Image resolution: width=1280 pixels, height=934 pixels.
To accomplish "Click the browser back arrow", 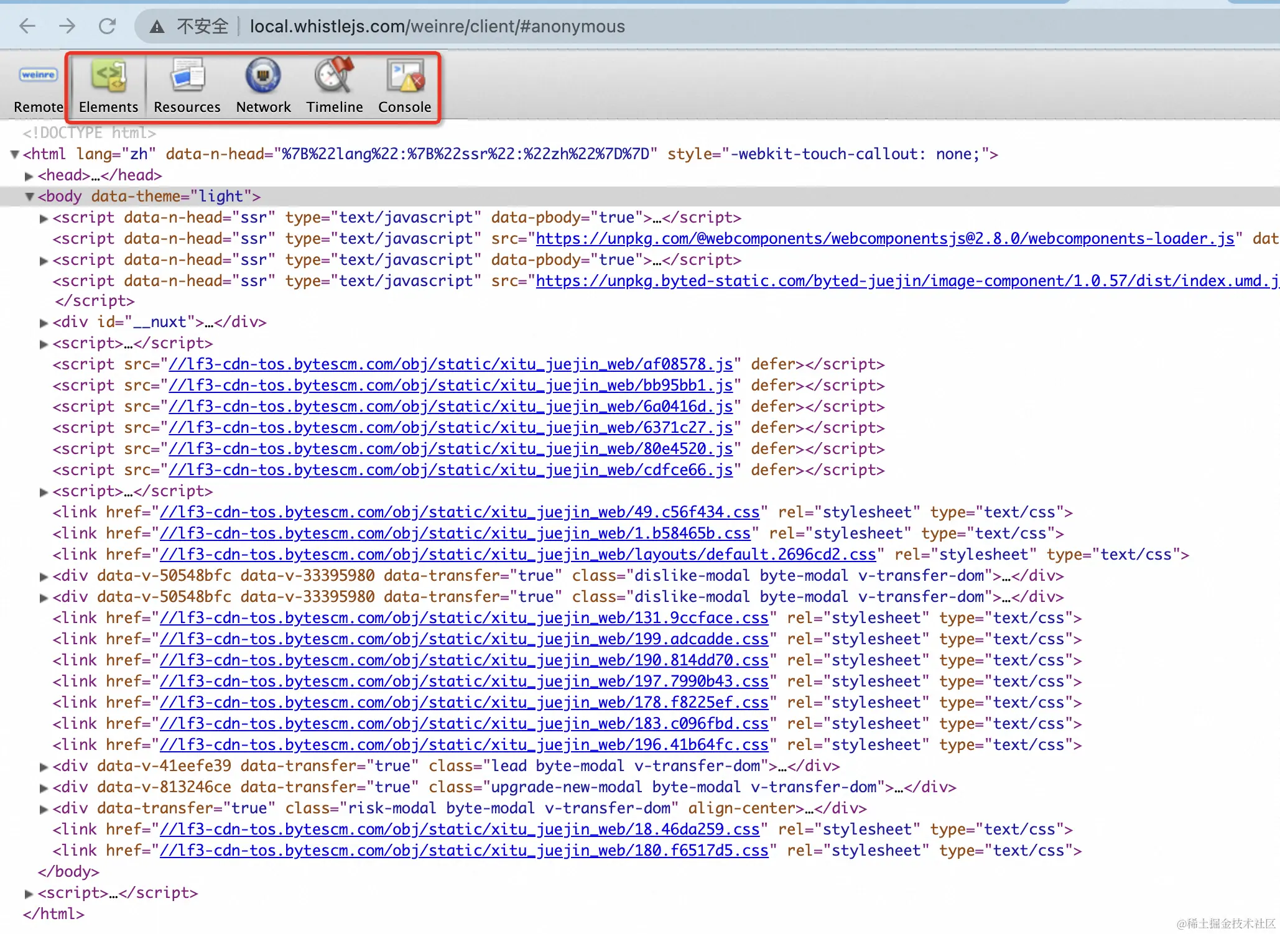I will (27, 26).
